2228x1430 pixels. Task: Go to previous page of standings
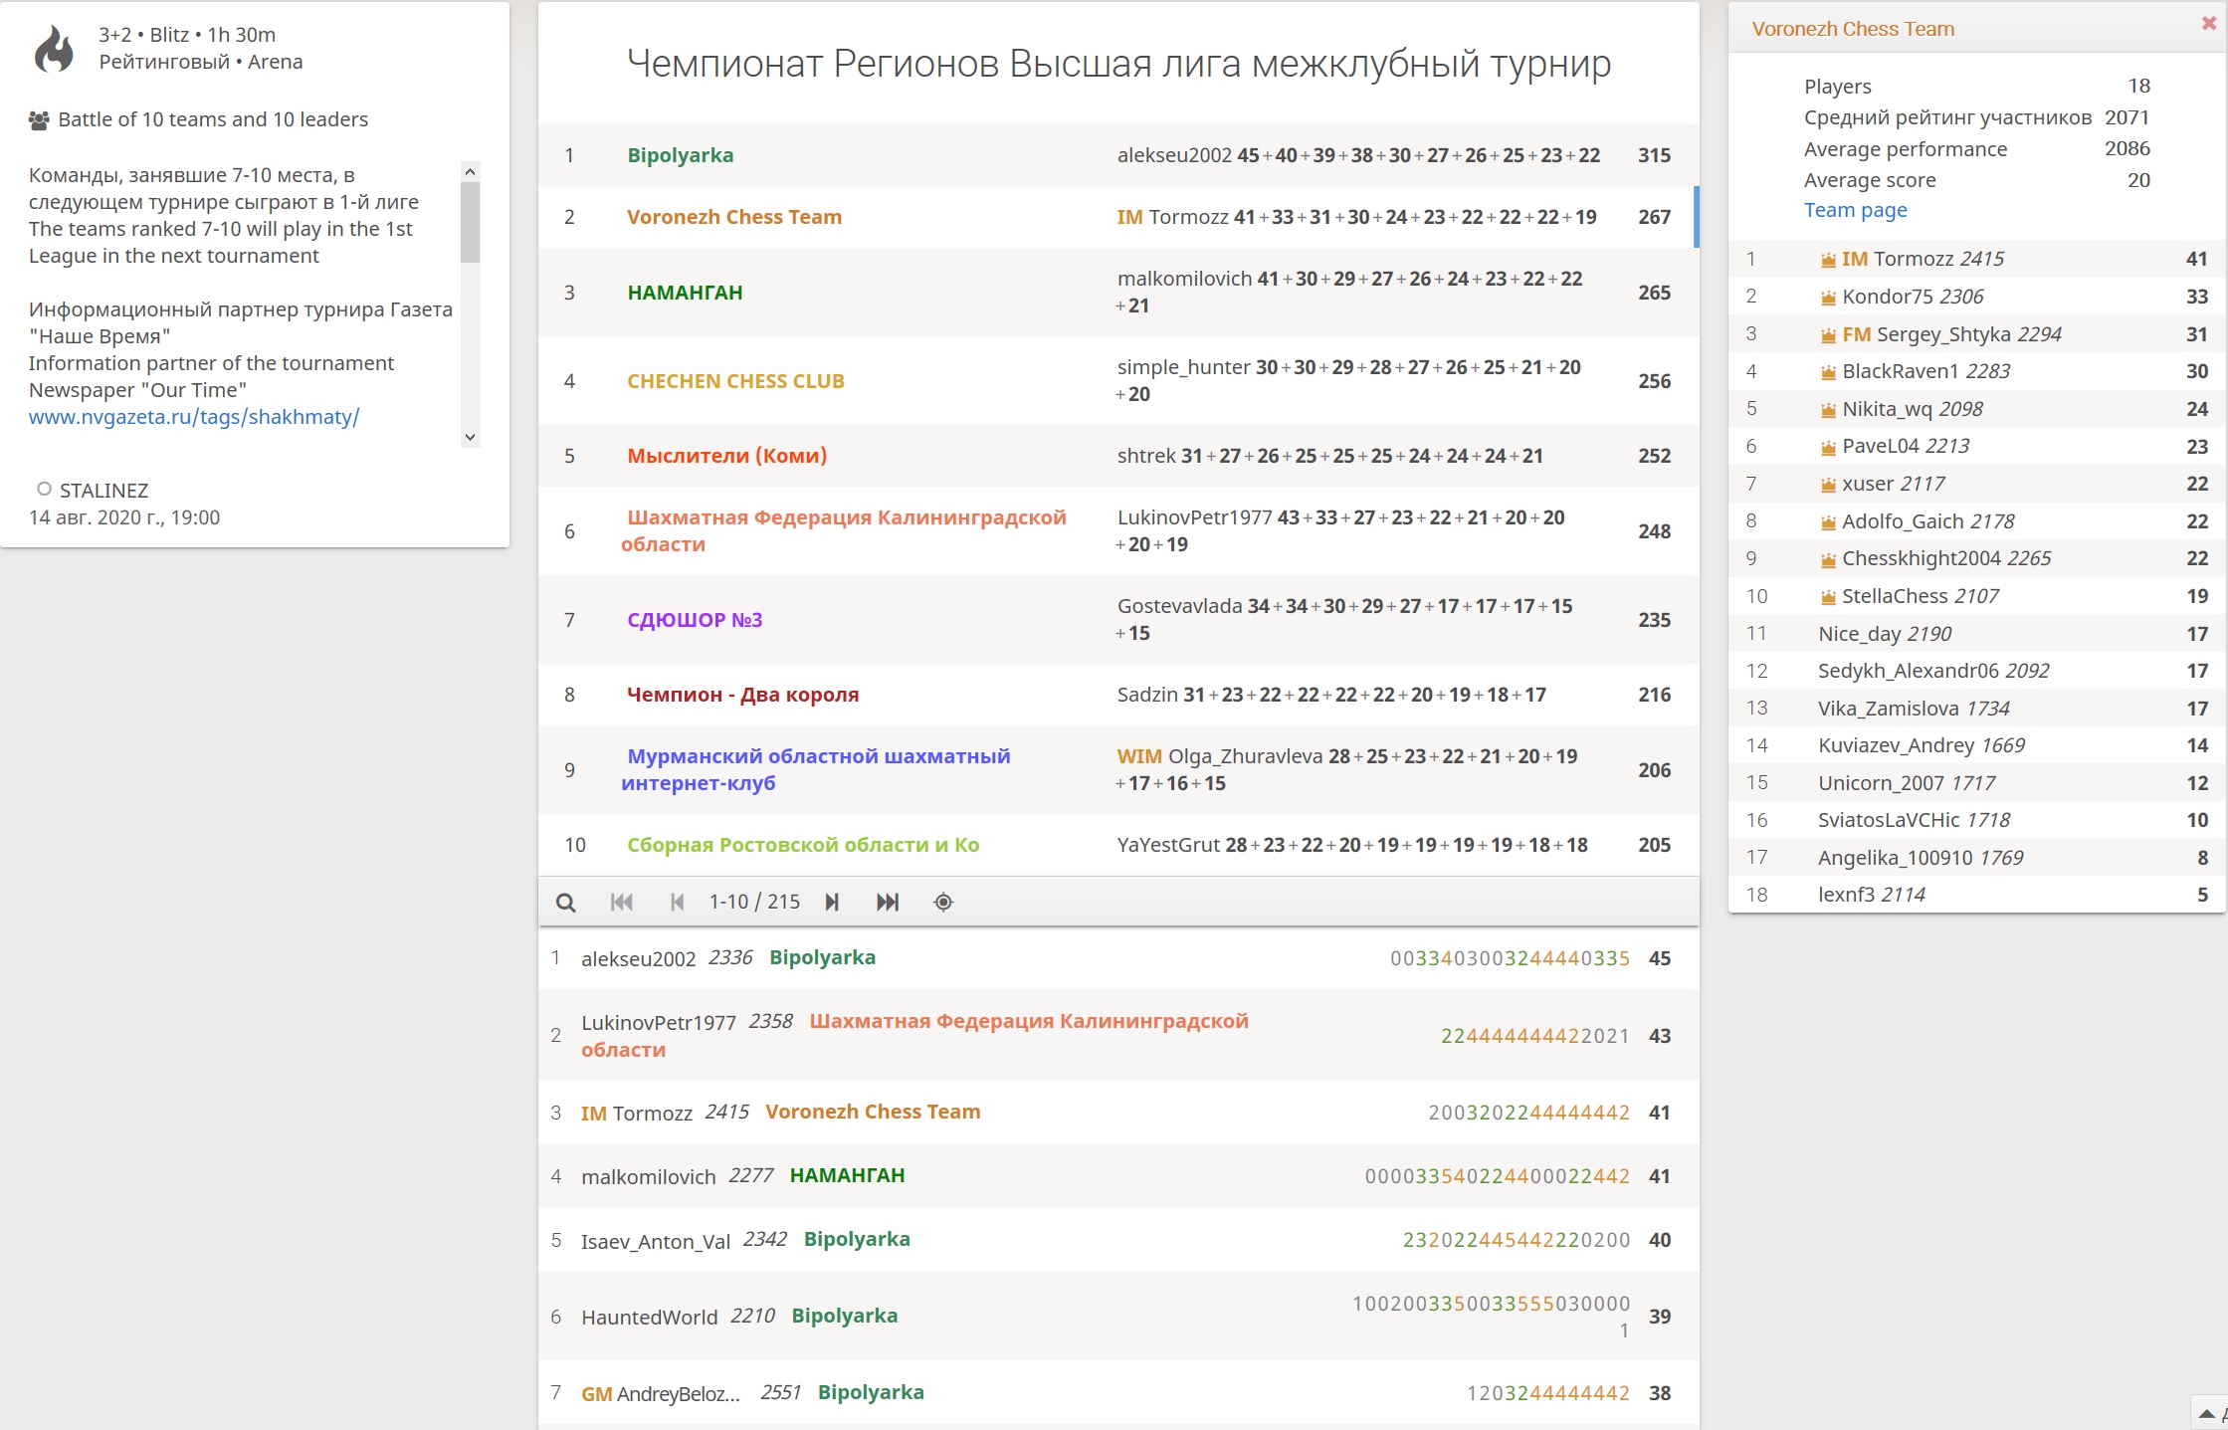[678, 903]
